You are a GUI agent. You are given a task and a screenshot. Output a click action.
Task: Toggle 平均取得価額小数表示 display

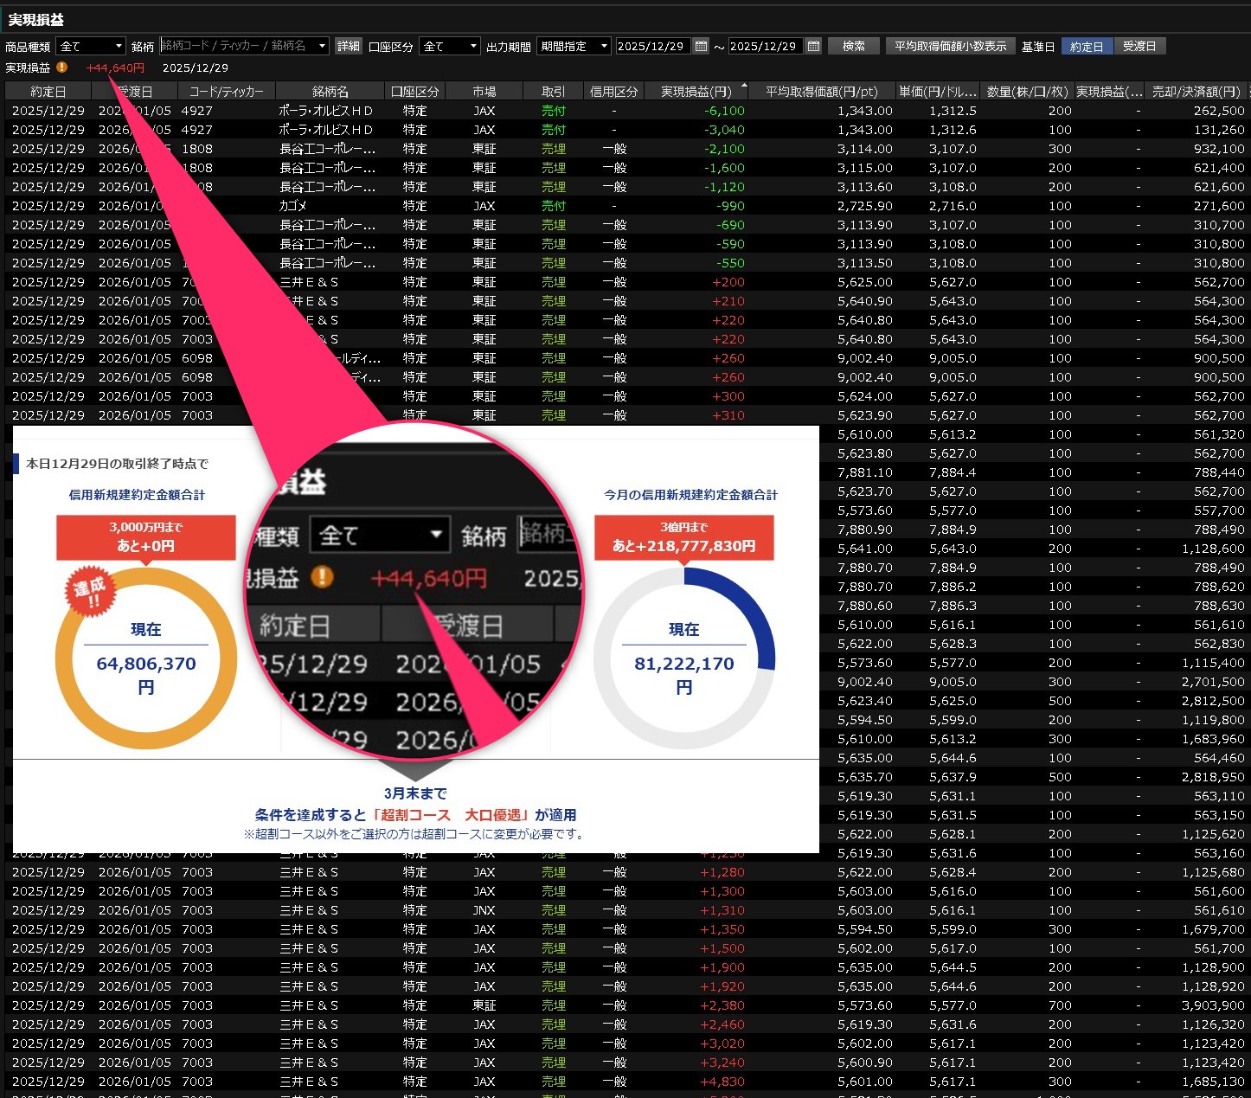[x=950, y=47]
